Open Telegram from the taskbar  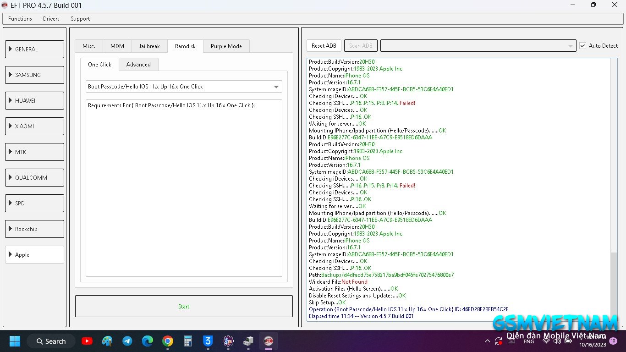coord(127,341)
